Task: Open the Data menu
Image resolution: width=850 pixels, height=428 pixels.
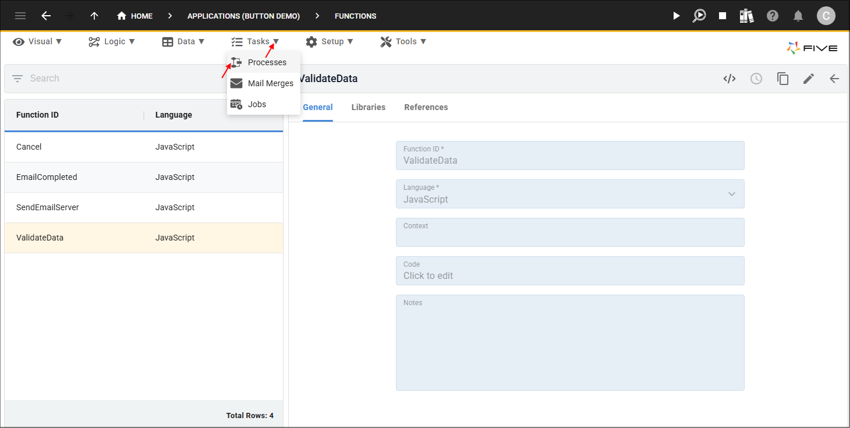Action: pyautogui.click(x=183, y=41)
